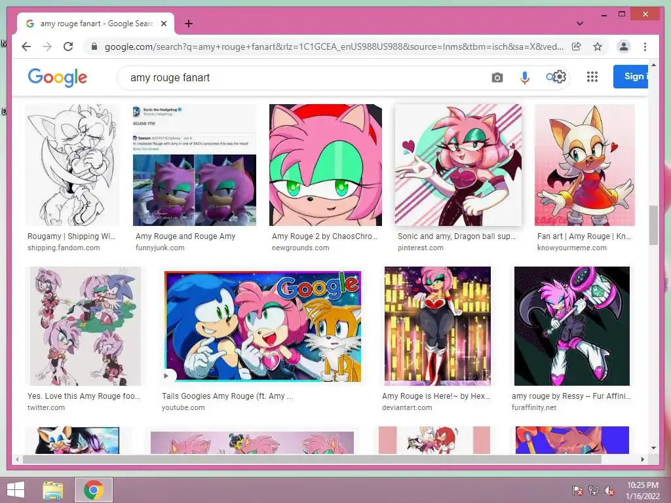
Task: Click shipping.fandom.com source link
Action: coord(64,248)
